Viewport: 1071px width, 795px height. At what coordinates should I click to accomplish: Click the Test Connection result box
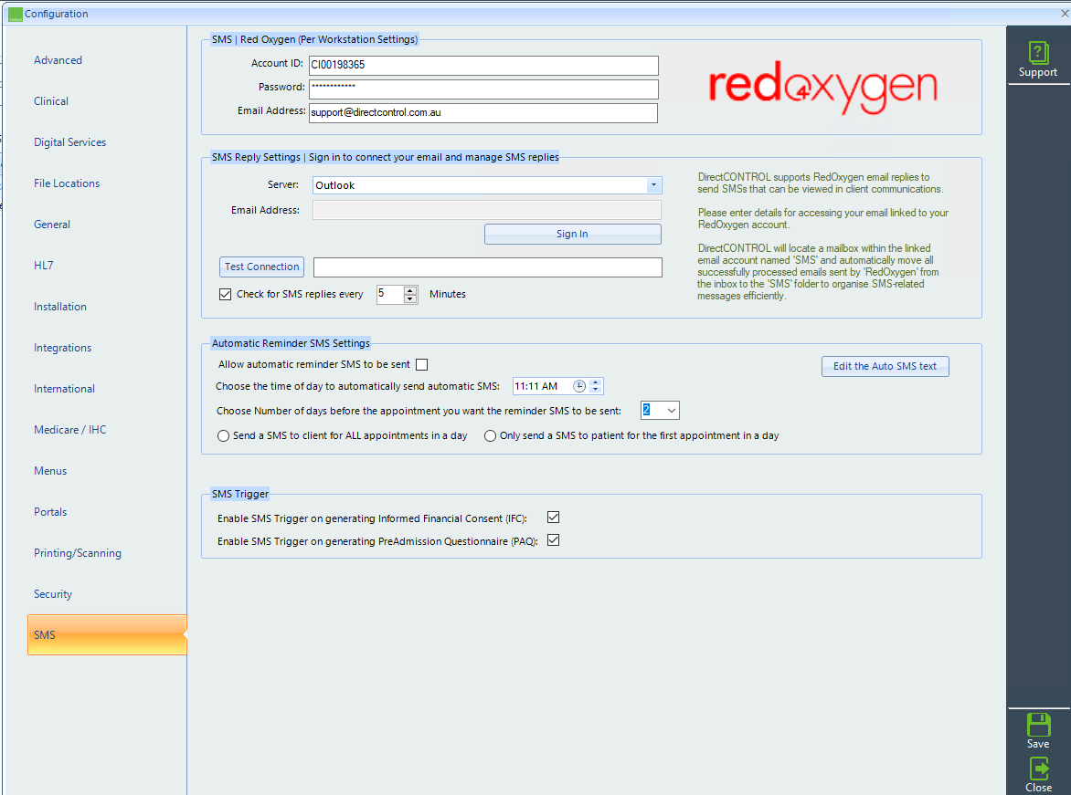coord(488,267)
